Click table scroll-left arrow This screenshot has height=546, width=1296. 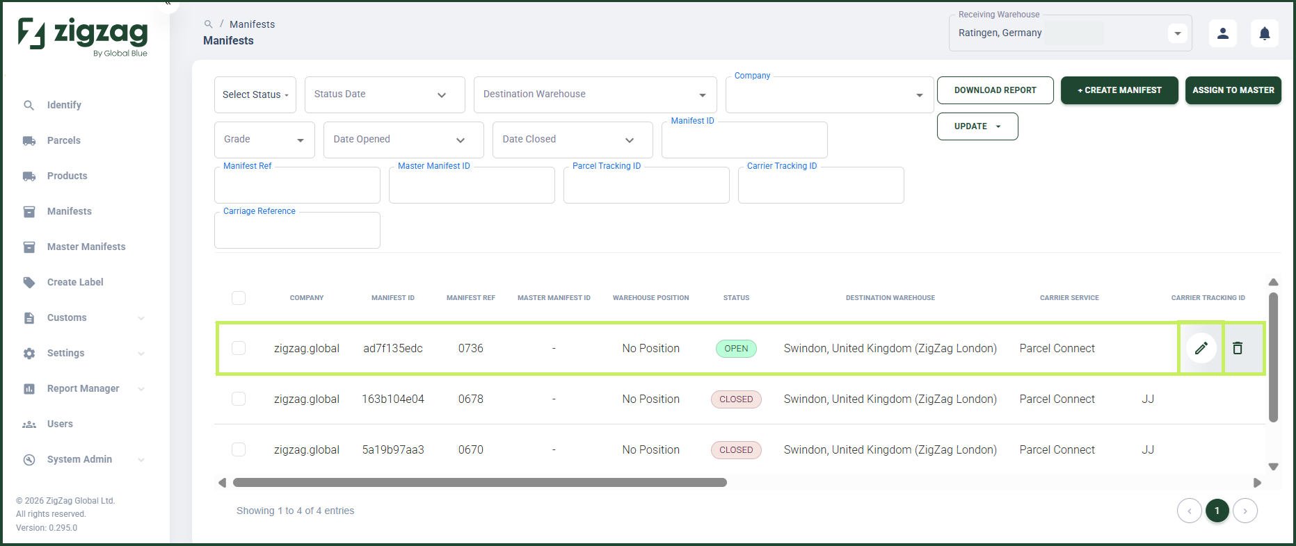pyautogui.click(x=222, y=482)
